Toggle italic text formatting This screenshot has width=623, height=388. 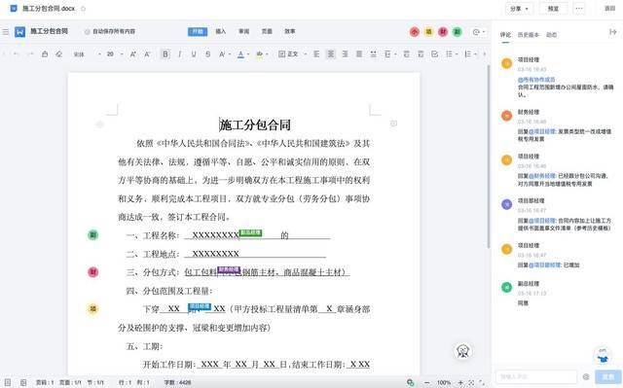point(179,54)
